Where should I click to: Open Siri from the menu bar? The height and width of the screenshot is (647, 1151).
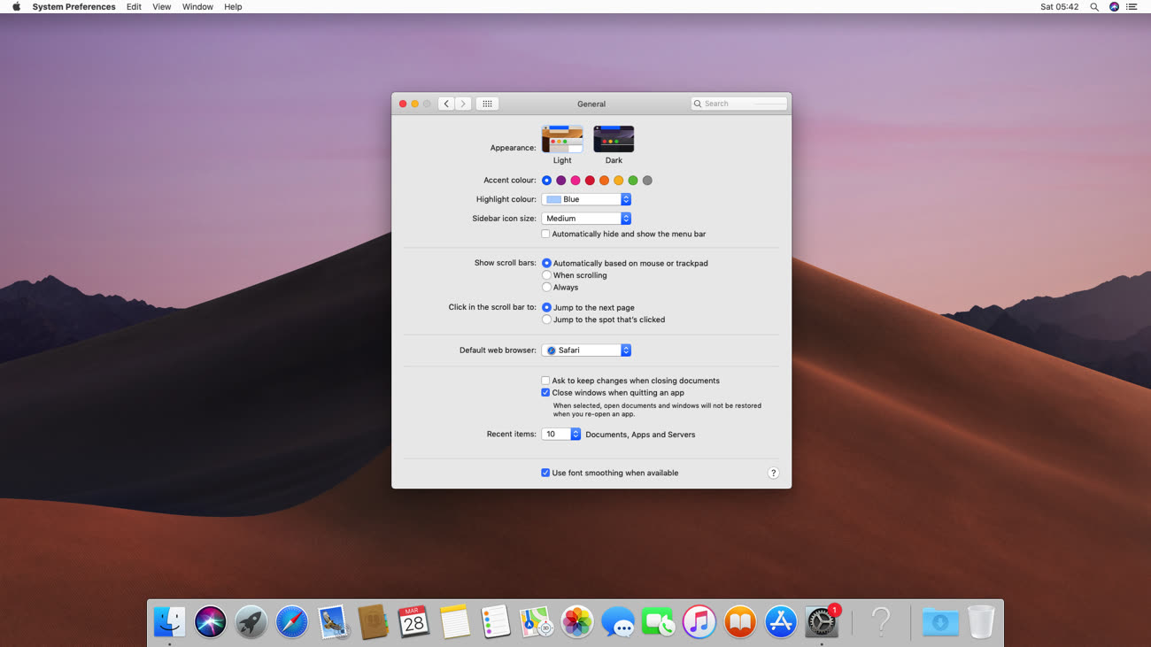click(x=1114, y=7)
